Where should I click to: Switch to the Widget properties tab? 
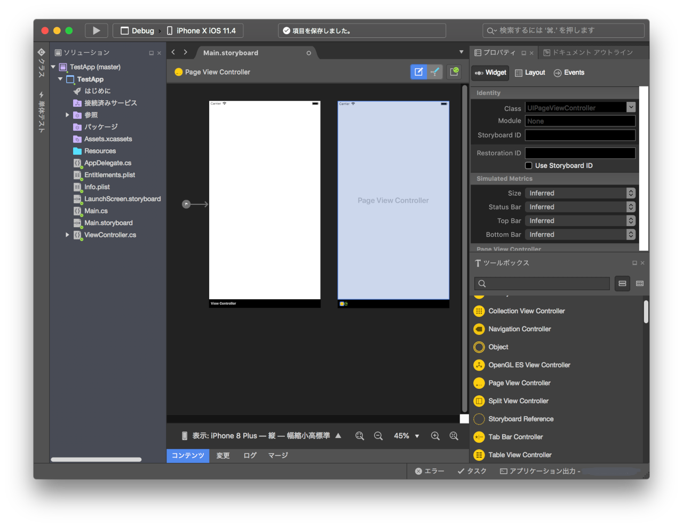[490, 73]
